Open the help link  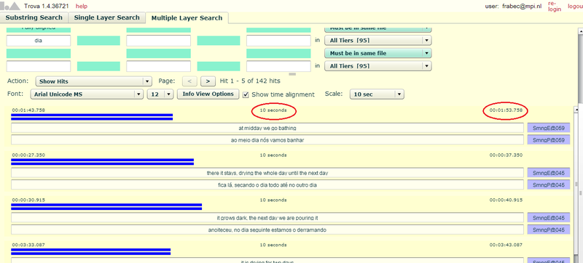pos(82,7)
